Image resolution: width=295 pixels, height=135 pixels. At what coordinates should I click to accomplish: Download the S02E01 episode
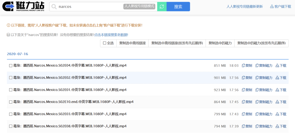click(281, 90)
